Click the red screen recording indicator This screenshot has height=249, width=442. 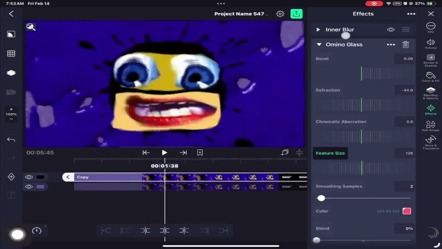(374, 3)
